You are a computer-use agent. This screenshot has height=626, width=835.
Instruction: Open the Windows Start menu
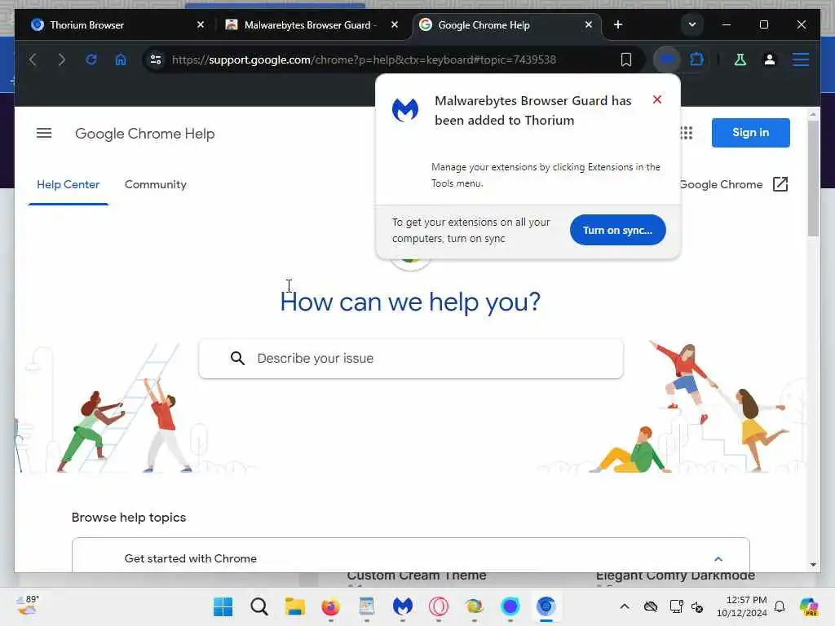click(x=223, y=606)
